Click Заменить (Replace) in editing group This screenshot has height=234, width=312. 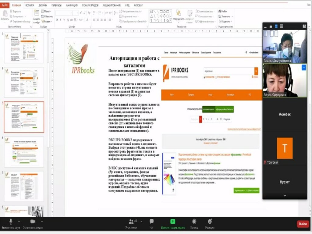click(x=225, y=16)
